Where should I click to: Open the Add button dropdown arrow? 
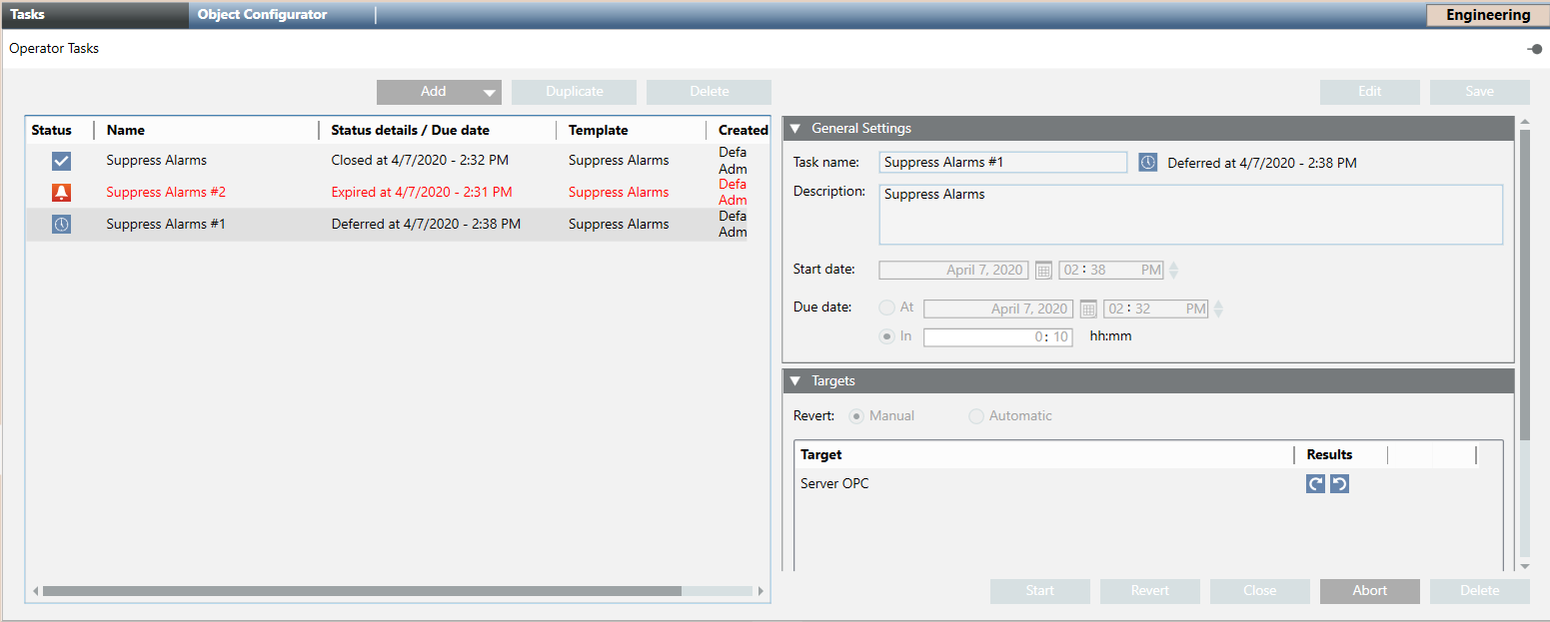[489, 93]
